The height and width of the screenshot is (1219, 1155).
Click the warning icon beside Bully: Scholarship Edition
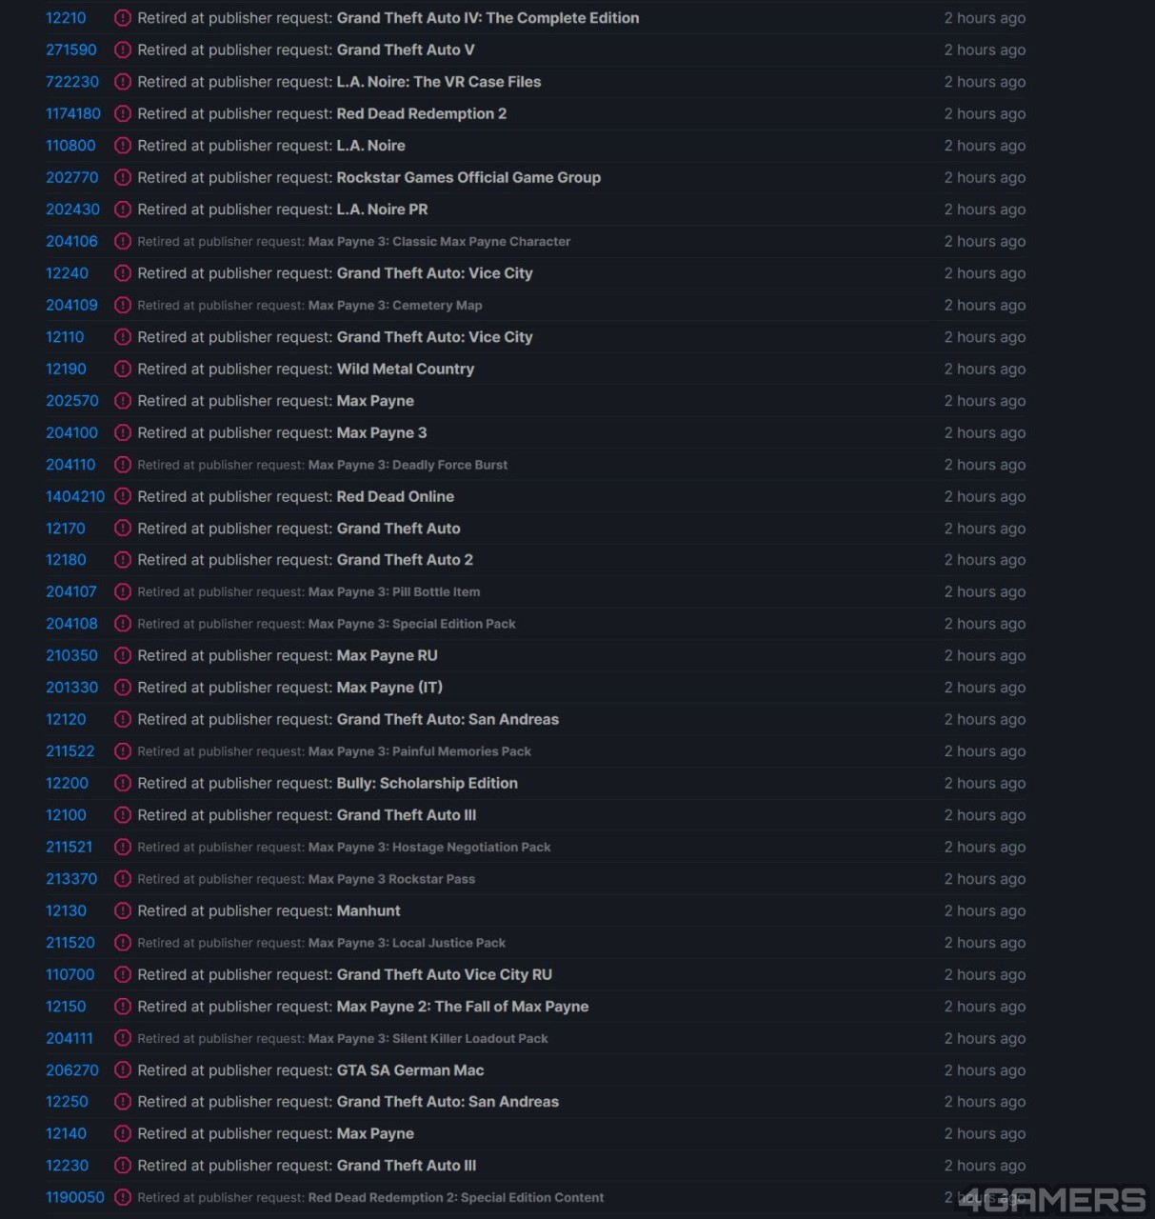coord(123,783)
